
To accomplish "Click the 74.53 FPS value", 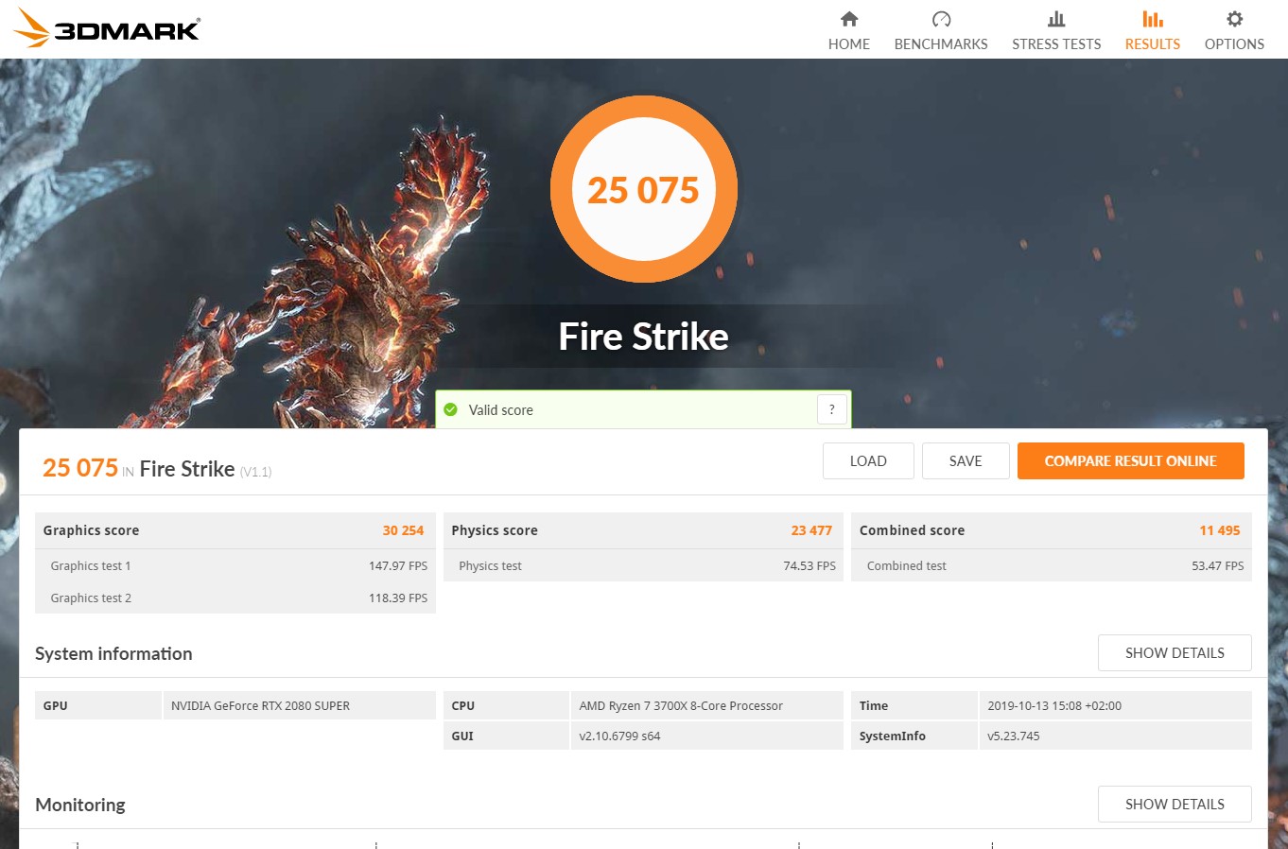I will click(809, 566).
